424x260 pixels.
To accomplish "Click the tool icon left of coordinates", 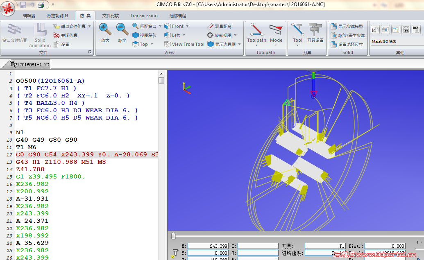I will [x=175, y=253].
